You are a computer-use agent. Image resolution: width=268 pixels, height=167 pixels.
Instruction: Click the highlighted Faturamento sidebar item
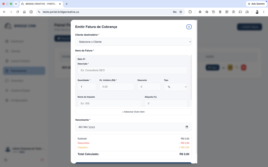click(24, 71)
